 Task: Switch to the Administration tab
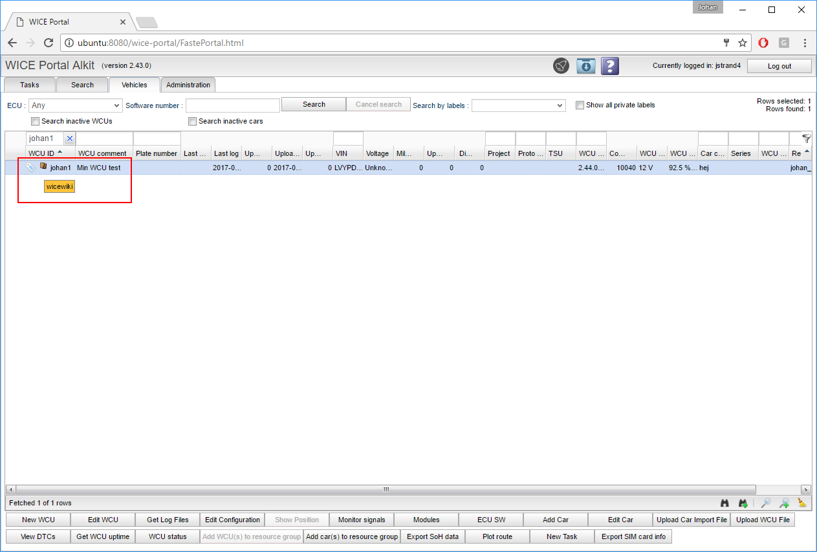click(x=188, y=85)
